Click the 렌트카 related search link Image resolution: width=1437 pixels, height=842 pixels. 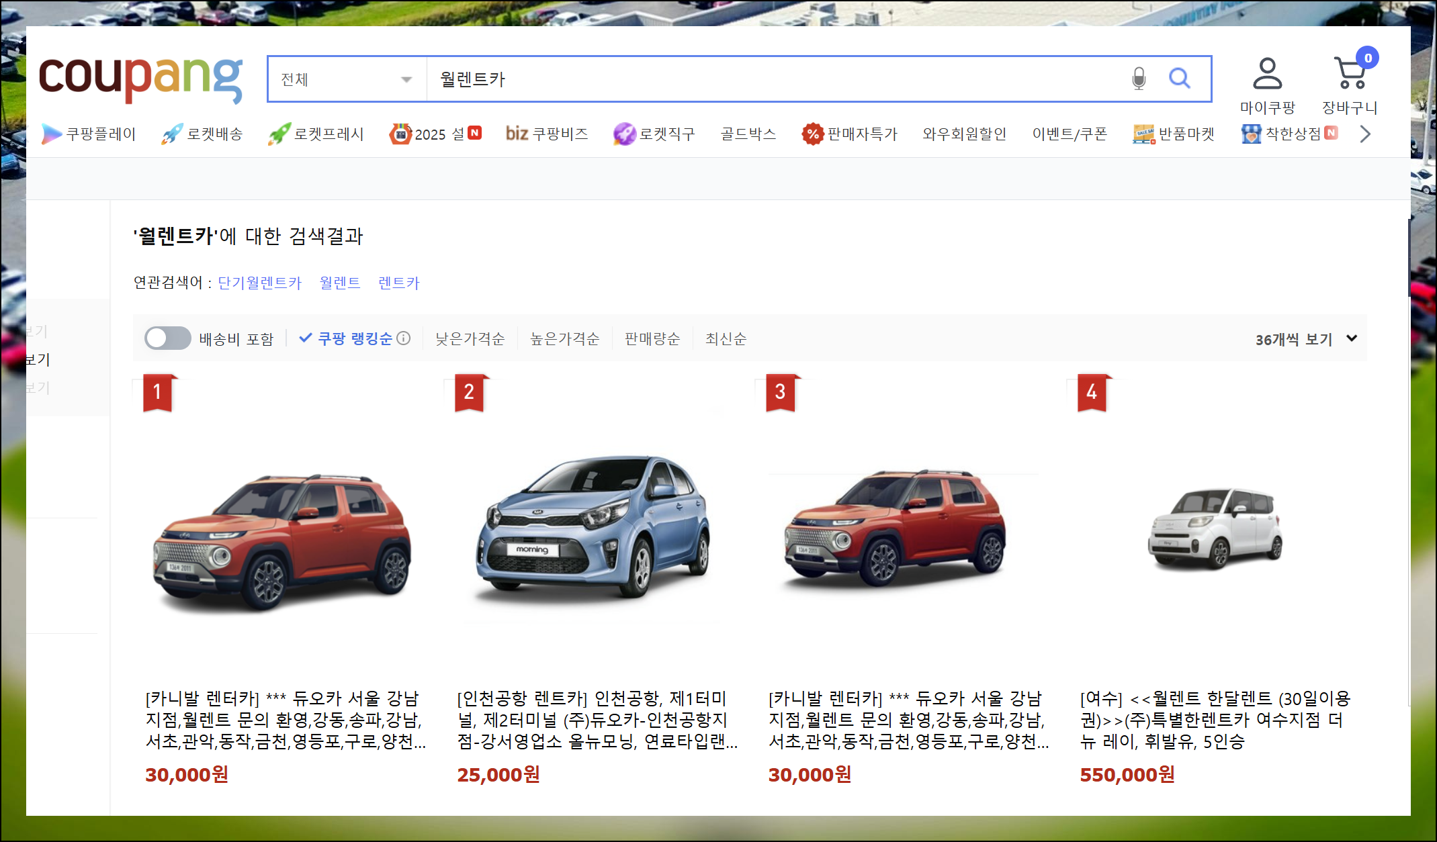(398, 283)
